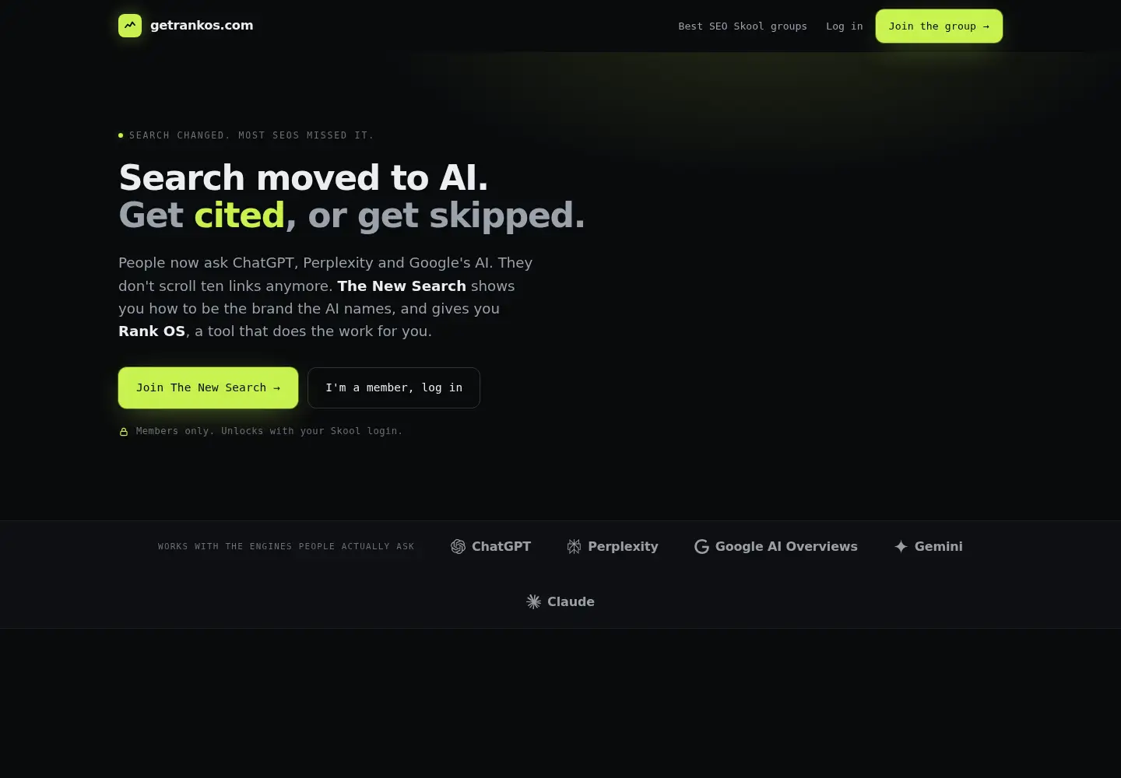Click the padlock icon by Members only
Image resolution: width=1121 pixels, height=778 pixels.
point(124,432)
